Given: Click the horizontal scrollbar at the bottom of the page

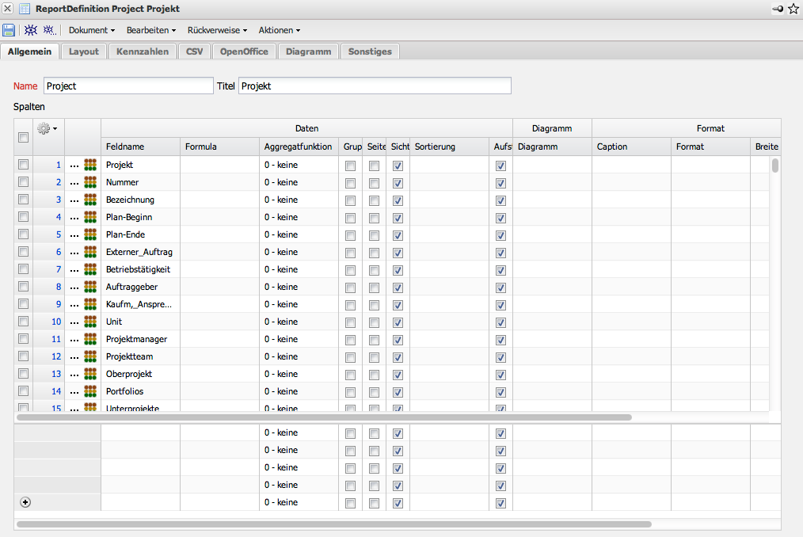Looking at the screenshot, I should [x=333, y=524].
